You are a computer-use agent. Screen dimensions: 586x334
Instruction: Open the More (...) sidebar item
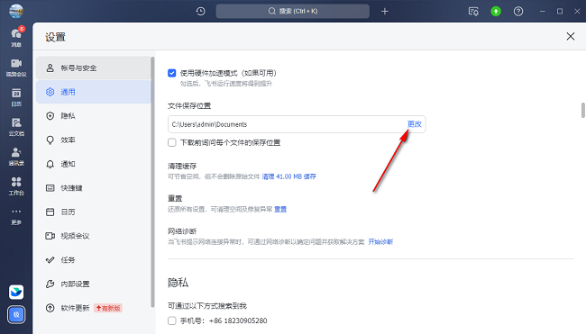coord(16,216)
